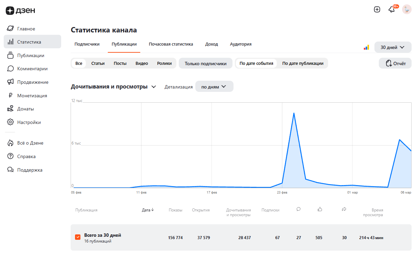Open notifications bell icon
This screenshot has height=255, width=417.
click(392, 9)
